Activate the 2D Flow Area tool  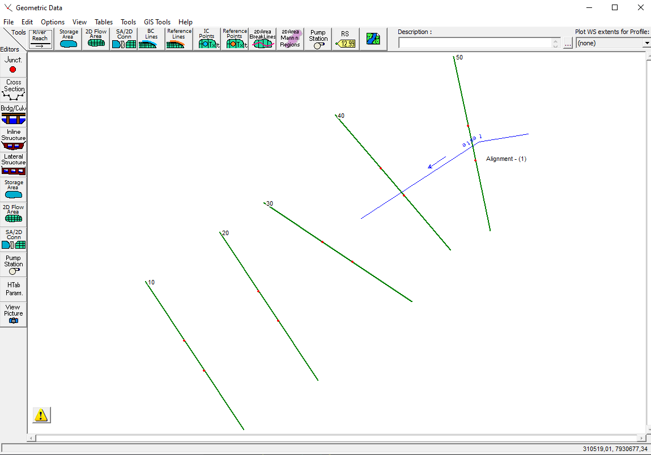(x=95, y=39)
